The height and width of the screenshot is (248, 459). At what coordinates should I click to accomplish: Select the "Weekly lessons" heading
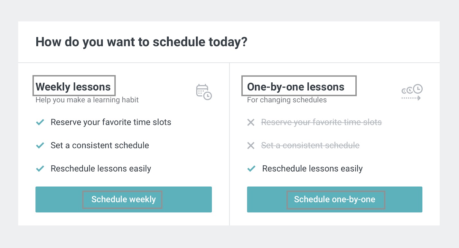tap(73, 87)
